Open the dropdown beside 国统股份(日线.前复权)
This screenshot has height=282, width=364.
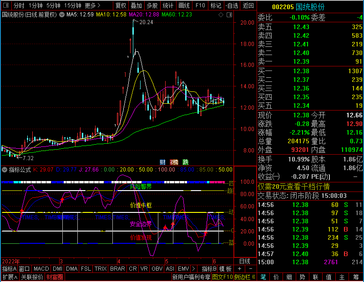62,15
